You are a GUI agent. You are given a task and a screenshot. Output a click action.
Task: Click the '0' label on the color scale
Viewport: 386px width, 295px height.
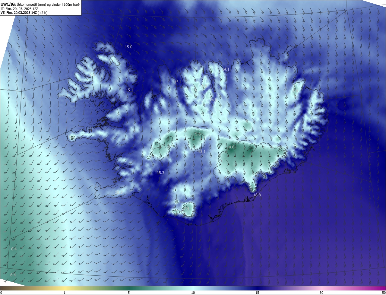(x=1, y=293)
